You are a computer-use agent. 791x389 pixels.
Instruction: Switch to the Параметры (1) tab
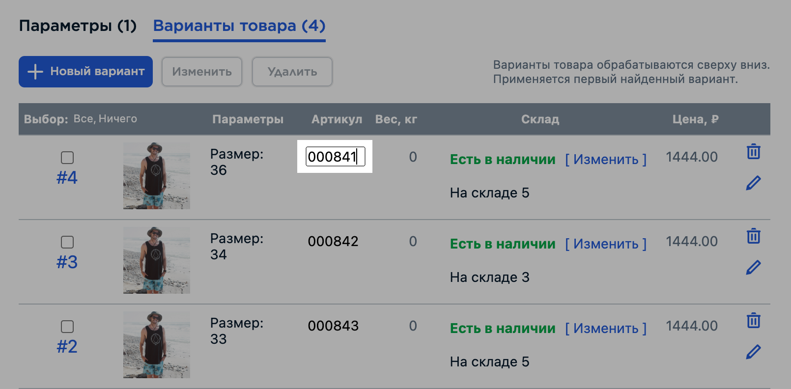point(78,26)
